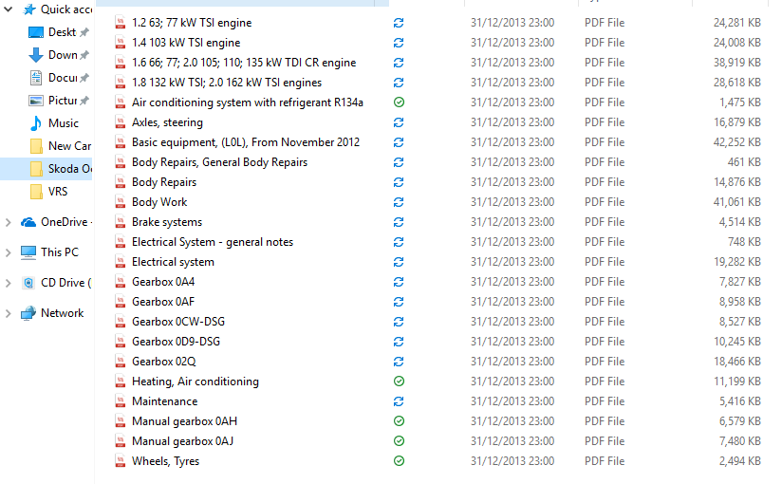Click the This PC monitor icon
This screenshot has height=484, width=782.
coord(28,253)
